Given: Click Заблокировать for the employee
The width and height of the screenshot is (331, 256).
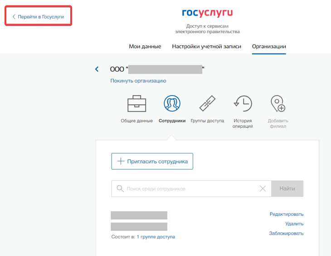Looking at the screenshot, I should click(286, 233).
